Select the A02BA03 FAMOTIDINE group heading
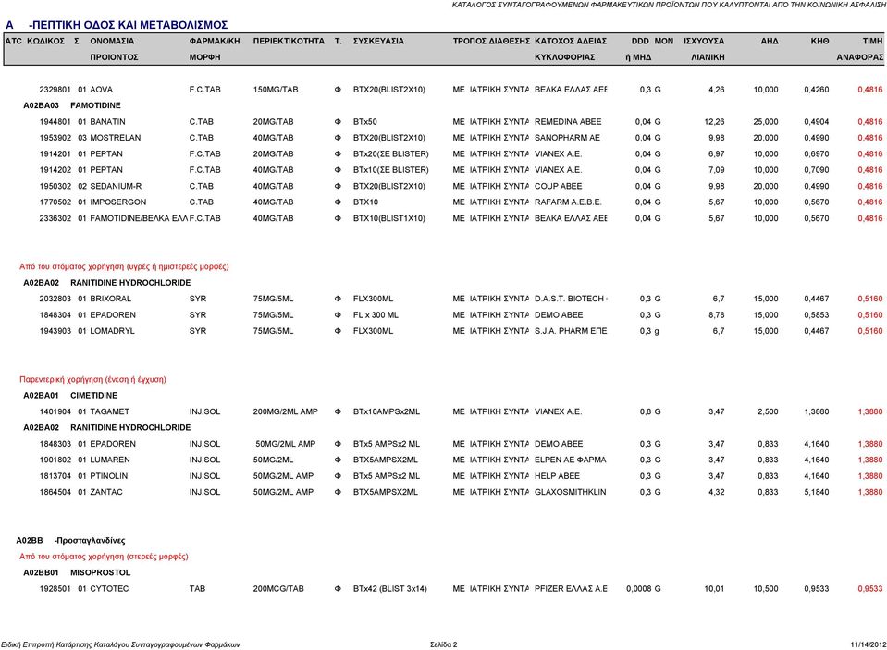This screenshot has height=650, width=887. [72, 105]
